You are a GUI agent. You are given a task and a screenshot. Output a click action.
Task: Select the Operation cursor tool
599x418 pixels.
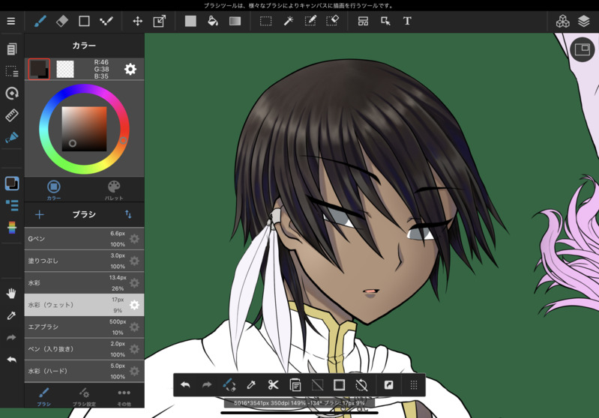pos(385,21)
